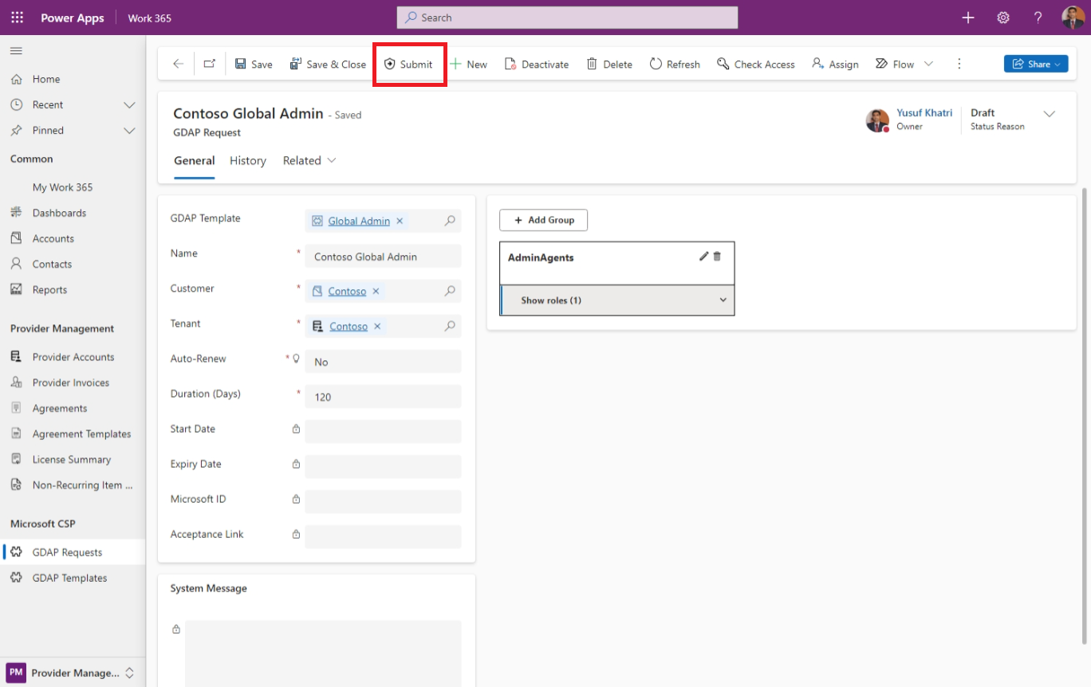Open the Related tab dropdown
This screenshot has height=687, width=1091.
[x=309, y=161]
